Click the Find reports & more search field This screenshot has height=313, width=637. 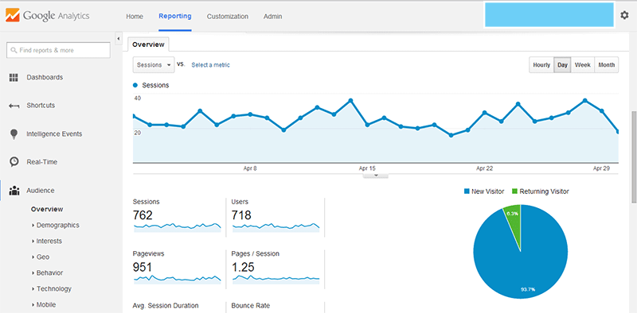pyautogui.click(x=58, y=50)
